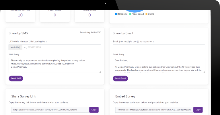
Task: Select the embed iframe code field
Action: 154,110
